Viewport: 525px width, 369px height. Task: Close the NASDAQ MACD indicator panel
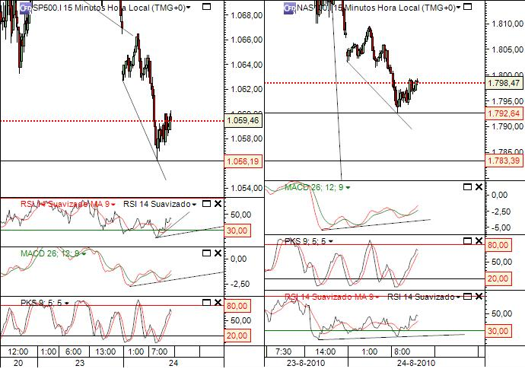pyautogui.click(x=479, y=187)
